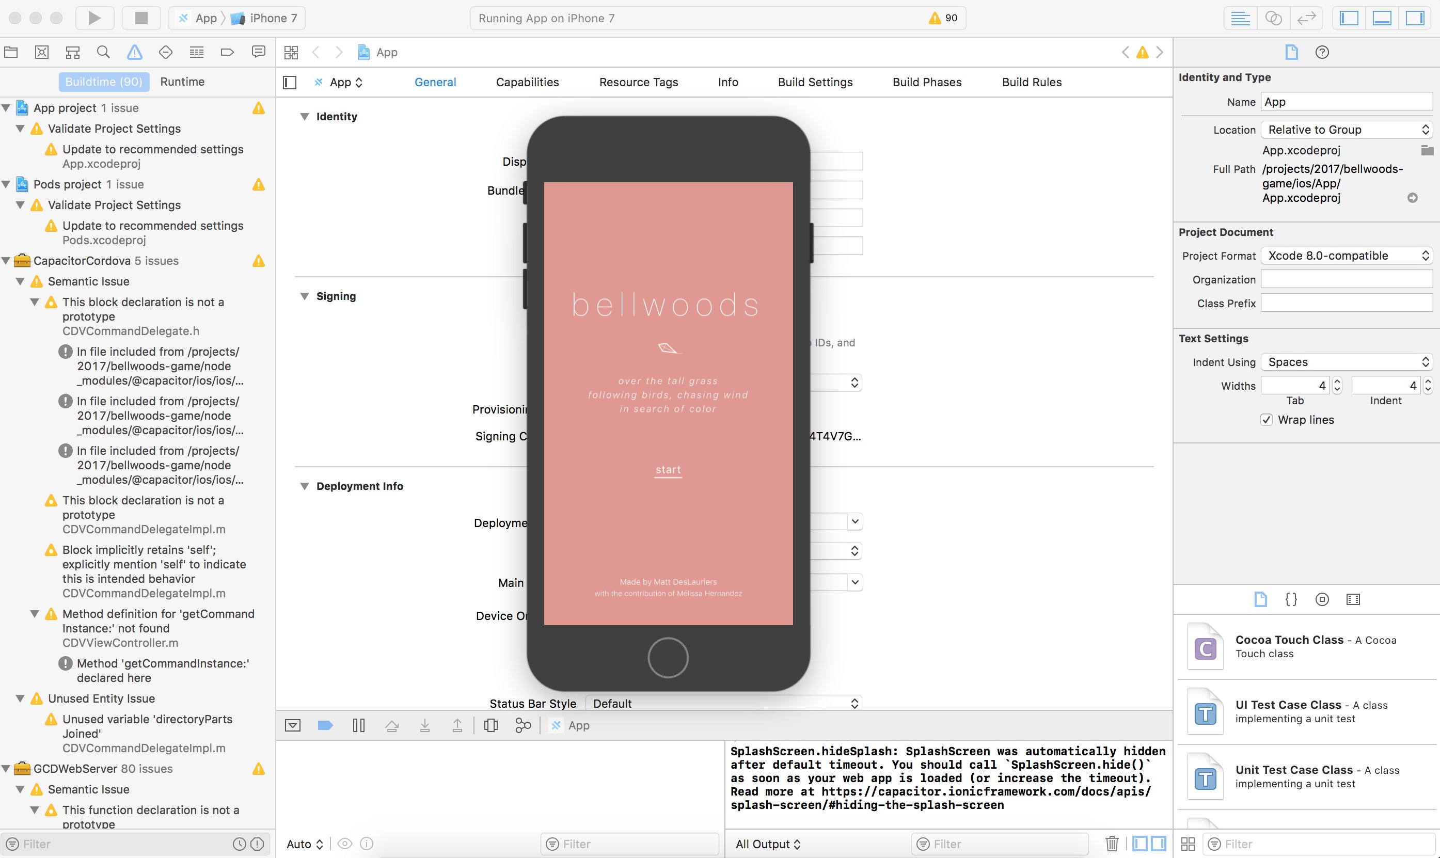
Task: Collapse the Deployment Info section
Action: (x=304, y=486)
